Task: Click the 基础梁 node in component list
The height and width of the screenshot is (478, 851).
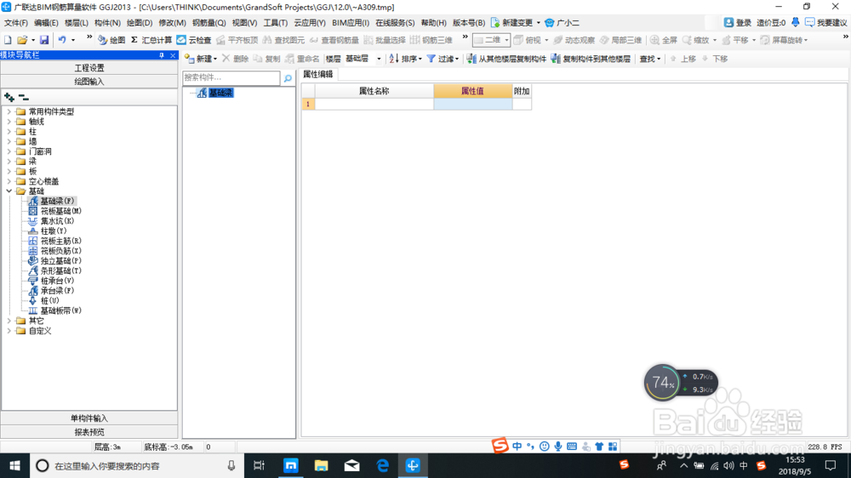Action: tap(221, 94)
